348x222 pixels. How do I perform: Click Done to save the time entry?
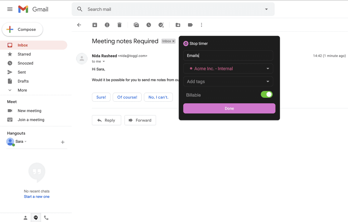pyautogui.click(x=229, y=108)
